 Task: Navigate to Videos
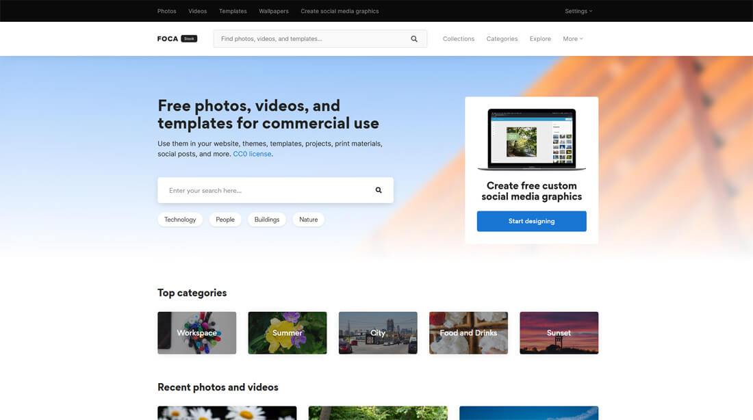[197, 11]
